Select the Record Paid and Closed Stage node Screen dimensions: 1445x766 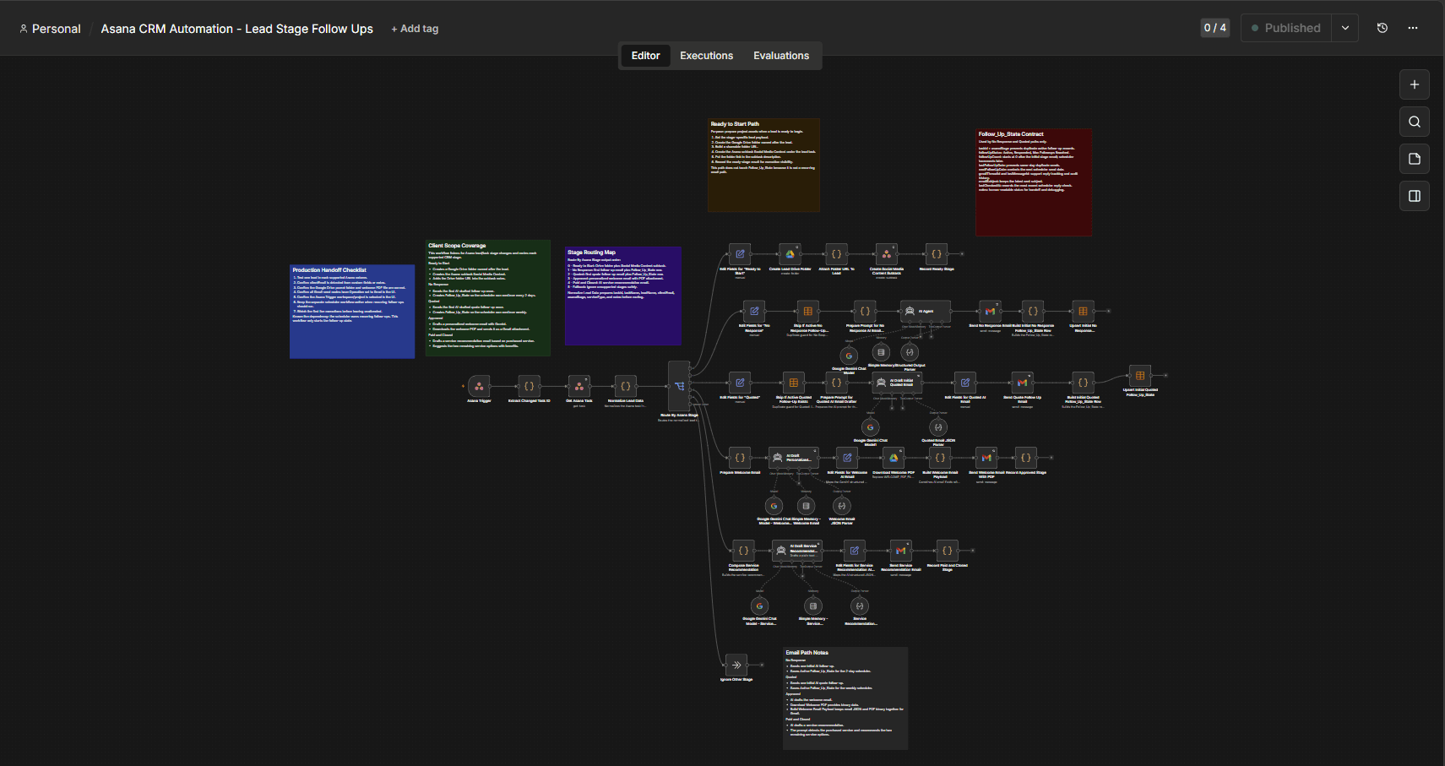coord(948,551)
